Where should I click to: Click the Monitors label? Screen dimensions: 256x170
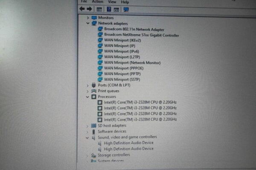click(106, 17)
